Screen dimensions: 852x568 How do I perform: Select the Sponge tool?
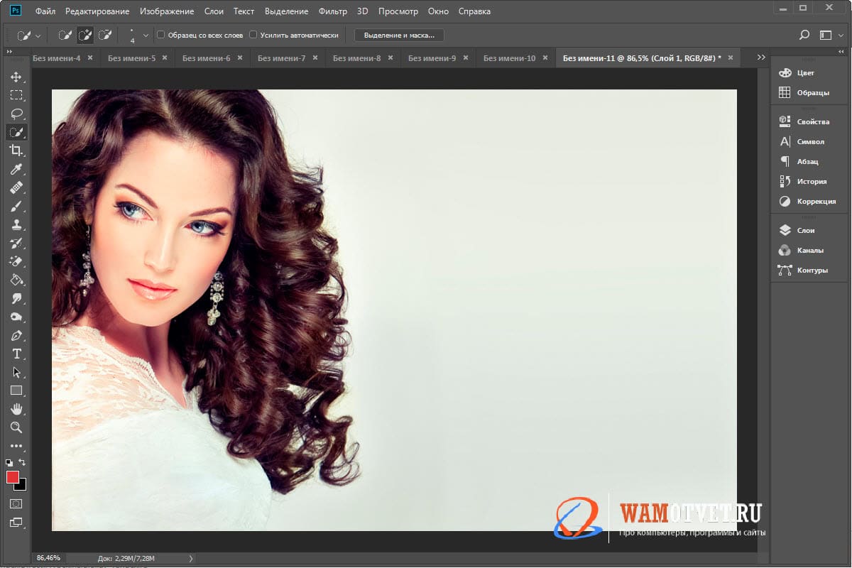click(16, 317)
